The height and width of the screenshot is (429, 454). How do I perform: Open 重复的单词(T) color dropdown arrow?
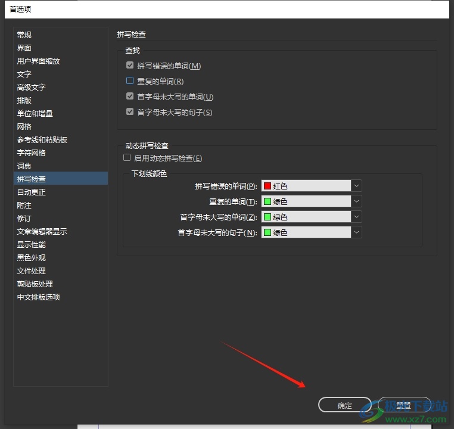point(356,201)
